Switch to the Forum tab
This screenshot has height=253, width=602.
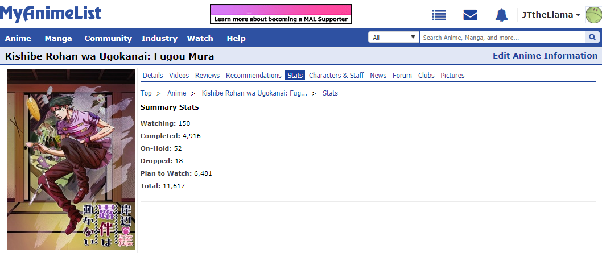pyautogui.click(x=402, y=76)
